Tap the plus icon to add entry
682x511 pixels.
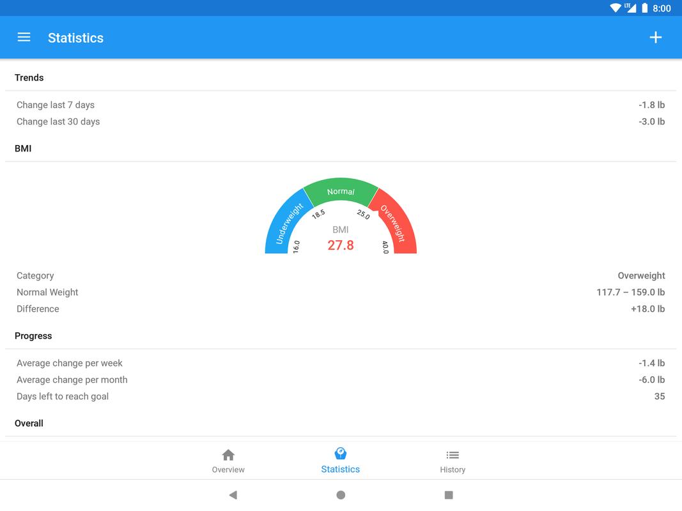pyautogui.click(x=655, y=38)
